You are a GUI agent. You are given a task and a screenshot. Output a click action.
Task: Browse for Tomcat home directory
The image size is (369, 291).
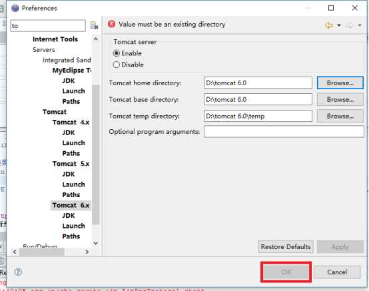click(x=340, y=83)
